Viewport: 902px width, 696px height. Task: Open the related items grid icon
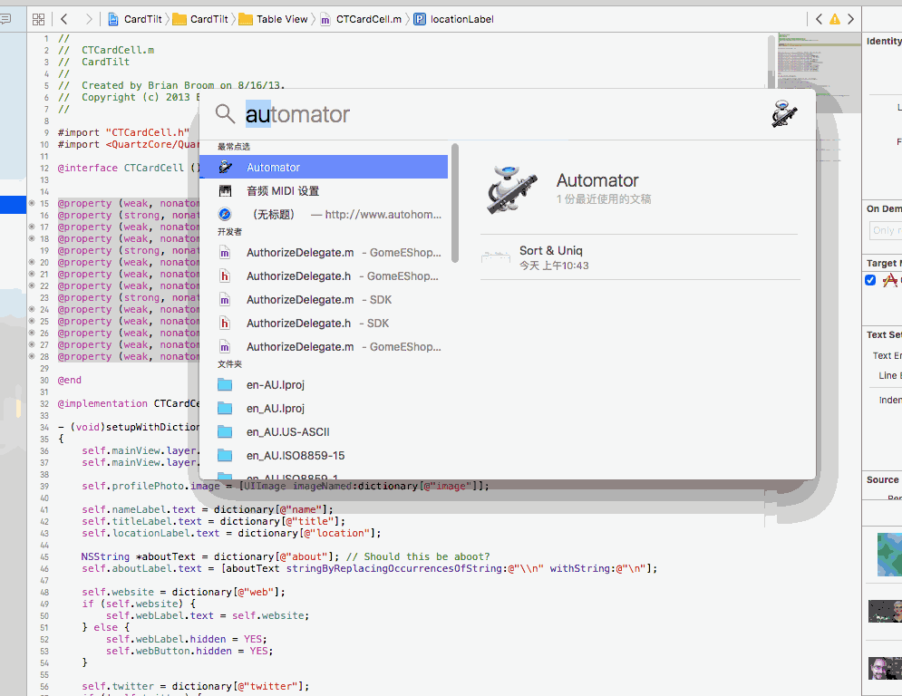coord(38,19)
